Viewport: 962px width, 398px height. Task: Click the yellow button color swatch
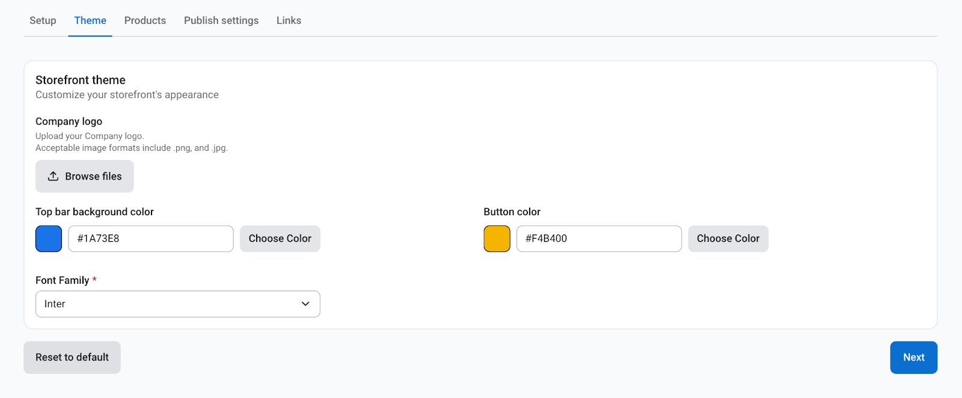click(497, 239)
